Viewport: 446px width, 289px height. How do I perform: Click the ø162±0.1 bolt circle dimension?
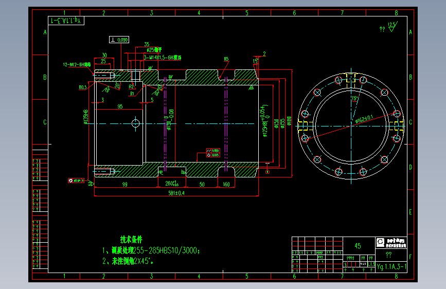click(x=364, y=119)
